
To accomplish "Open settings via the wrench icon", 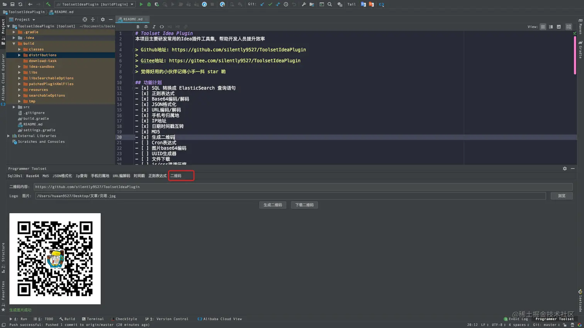I will [x=304, y=4].
